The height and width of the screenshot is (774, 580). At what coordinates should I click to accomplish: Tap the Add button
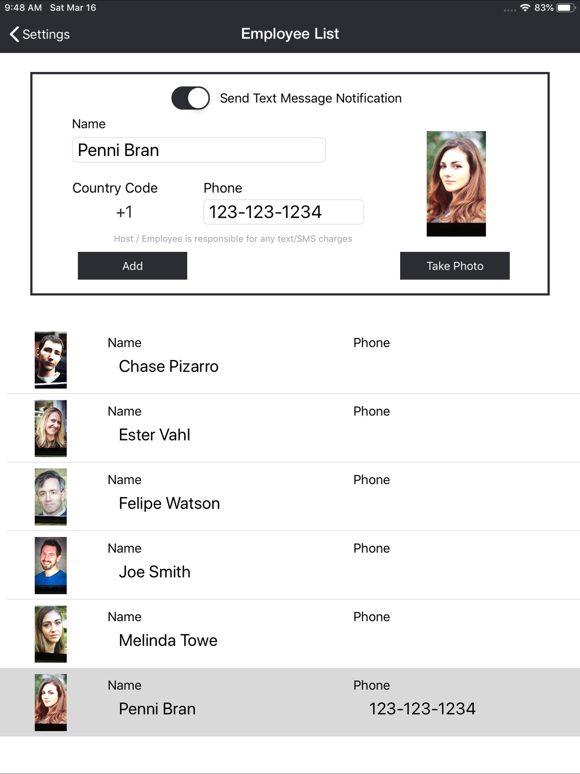coord(132,266)
